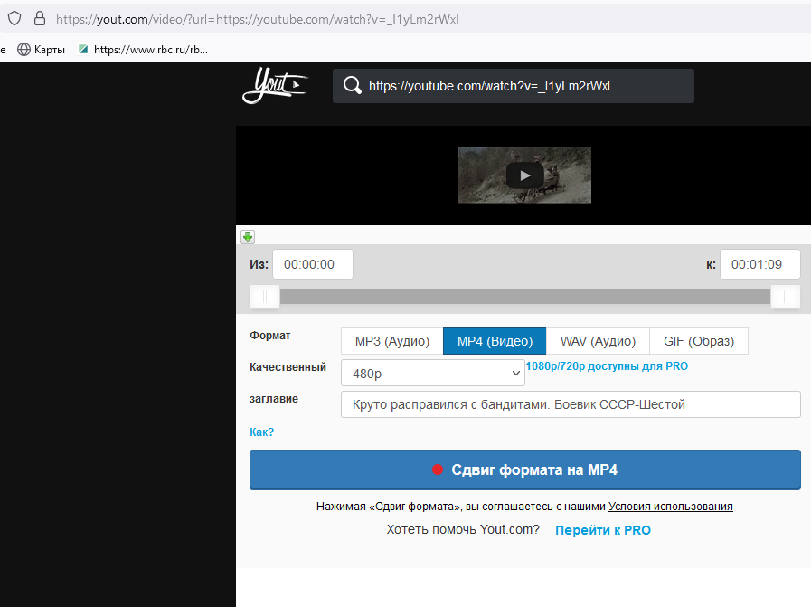The height and width of the screenshot is (607, 811).
Task: Click the trim range slider track
Action: 525,297
